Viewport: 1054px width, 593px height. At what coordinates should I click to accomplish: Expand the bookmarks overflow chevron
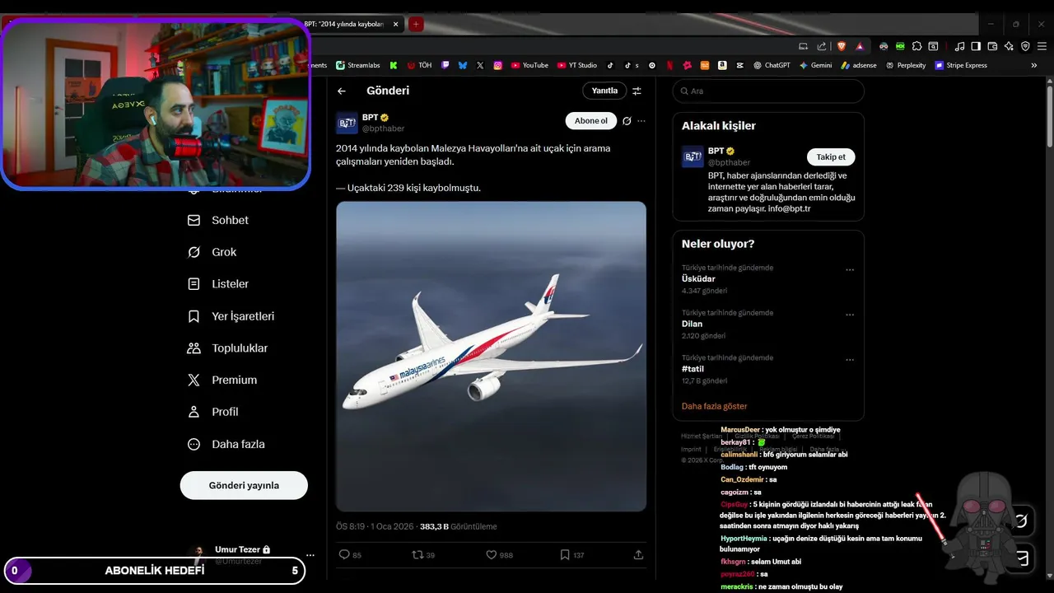(1034, 65)
